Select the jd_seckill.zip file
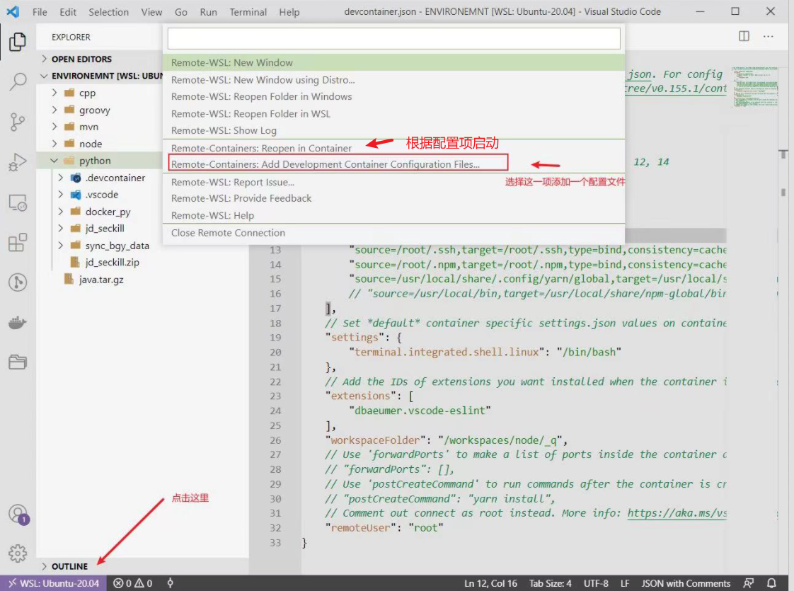794x591 pixels. [x=112, y=263]
